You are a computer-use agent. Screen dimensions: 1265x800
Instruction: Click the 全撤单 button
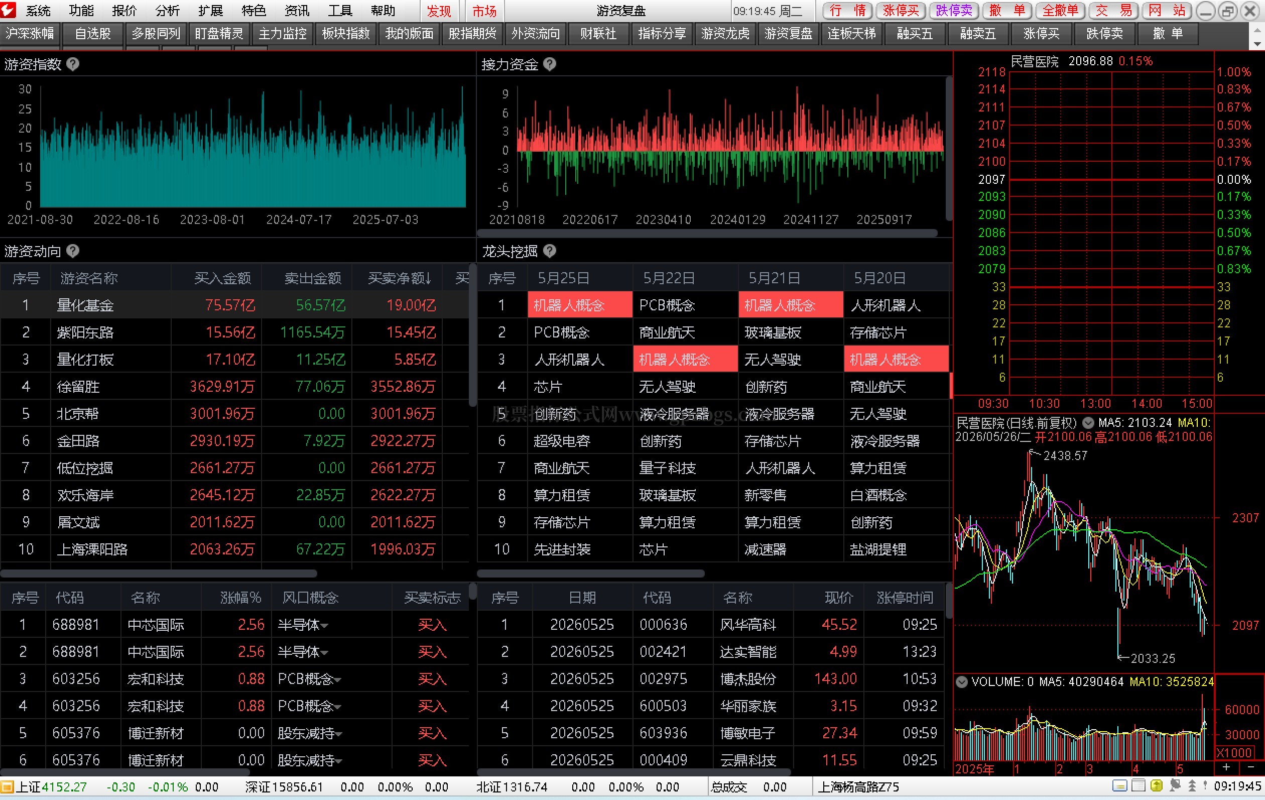pyautogui.click(x=1060, y=11)
